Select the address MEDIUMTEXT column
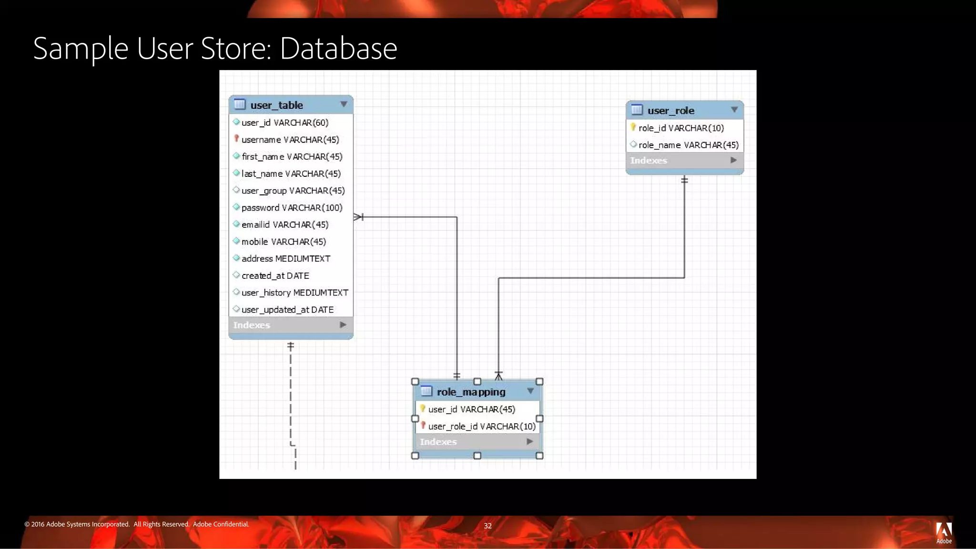Image resolution: width=976 pixels, height=549 pixels. [285, 259]
